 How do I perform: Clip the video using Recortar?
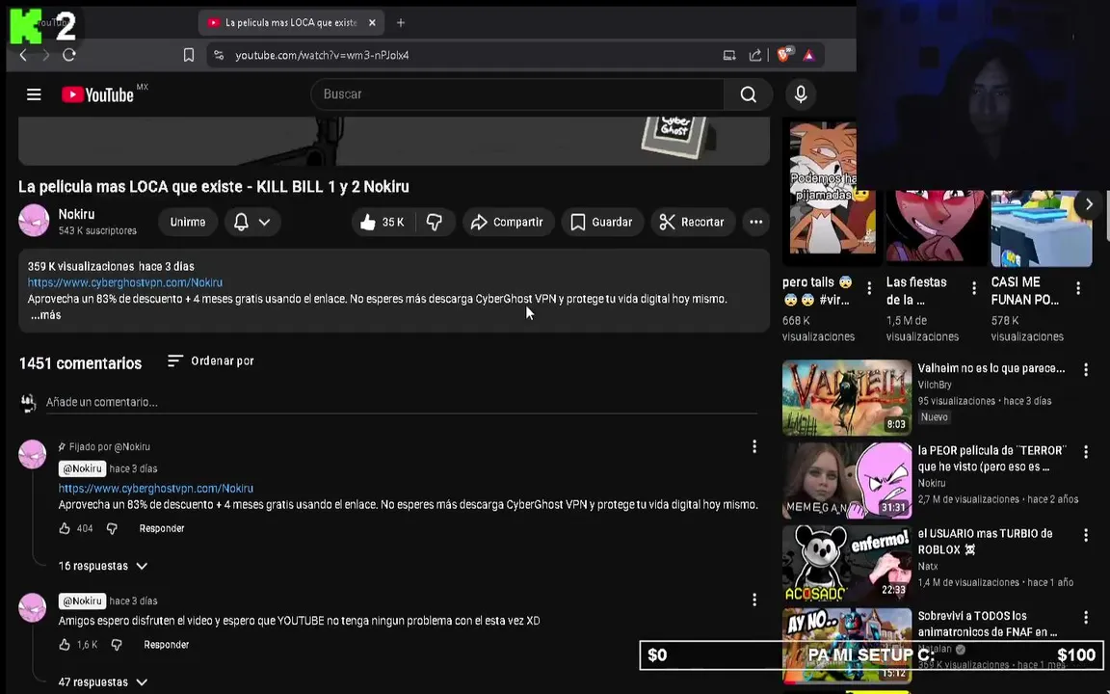coord(693,222)
